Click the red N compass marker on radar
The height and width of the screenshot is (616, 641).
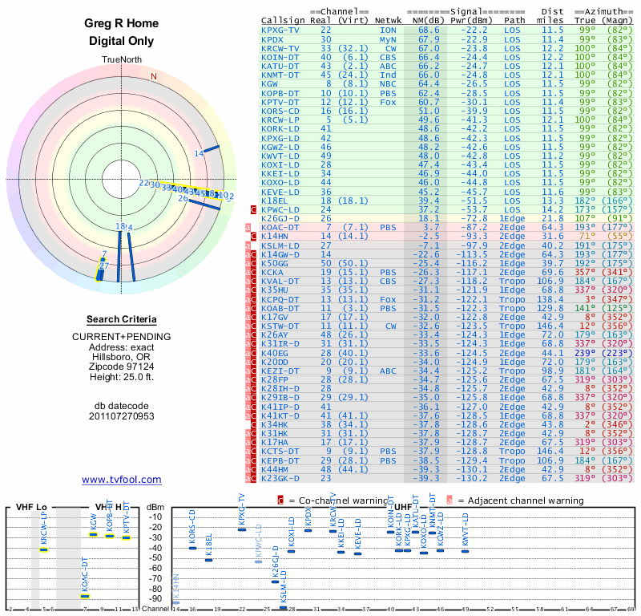tap(154, 76)
